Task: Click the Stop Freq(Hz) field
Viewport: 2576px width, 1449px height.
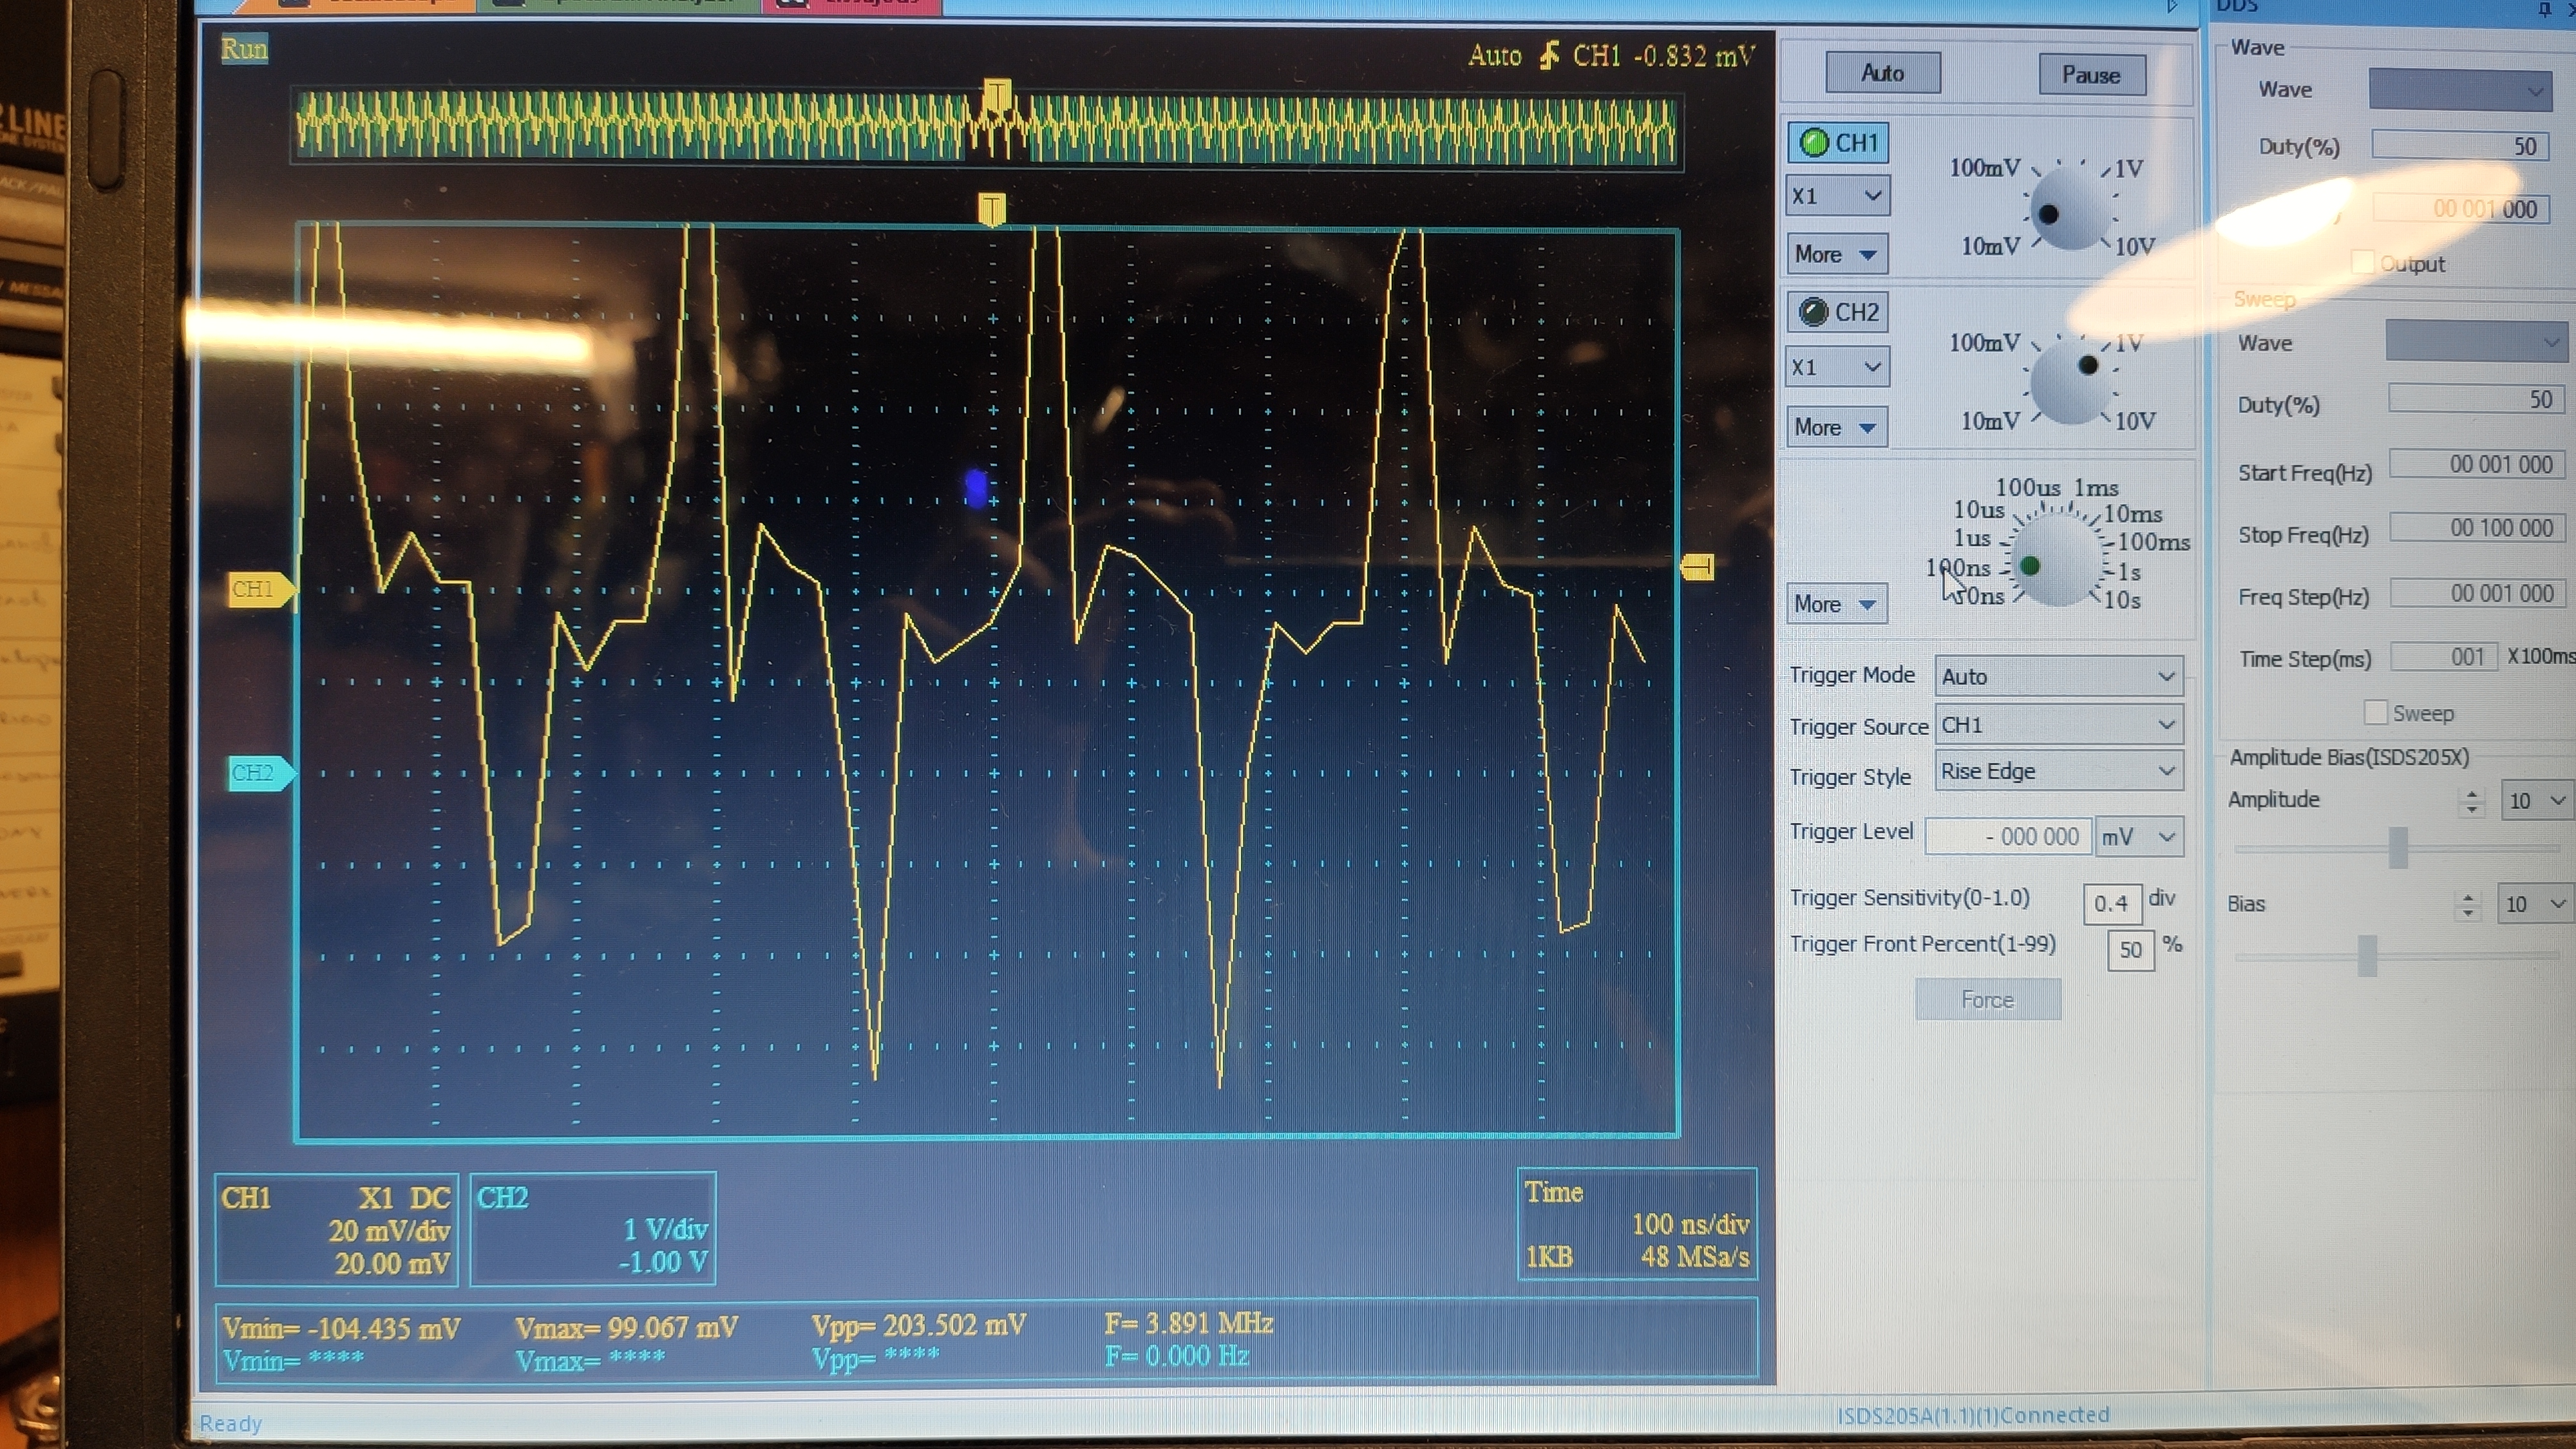Action: [2477, 528]
